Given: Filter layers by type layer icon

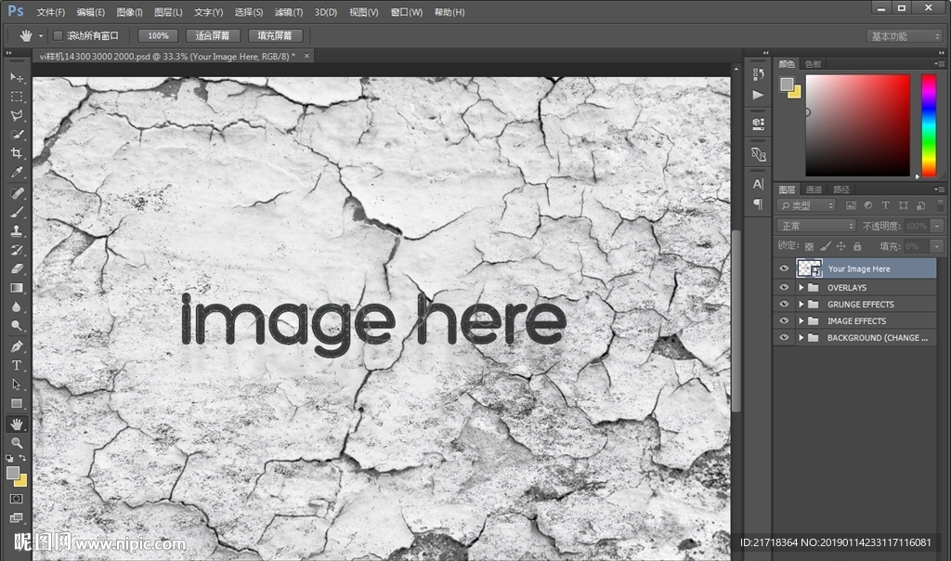Looking at the screenshot, I should click(885, 205).
